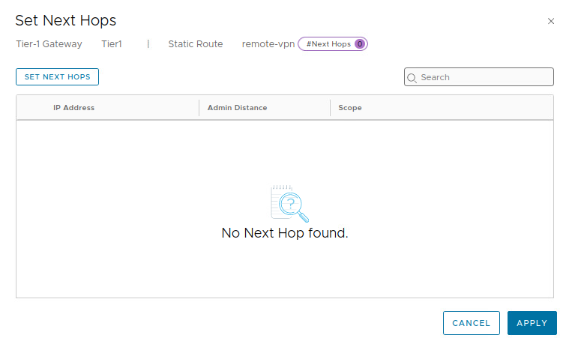Click the IP Address column header
This screenshot has width=569, height=347.
point(73,108)
